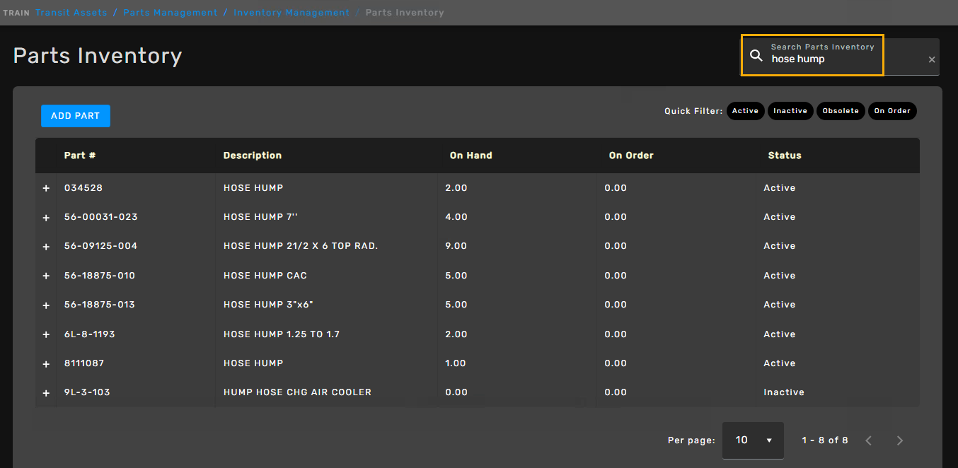Expand row for part 9L-3-103

click(x=46, y=393)
